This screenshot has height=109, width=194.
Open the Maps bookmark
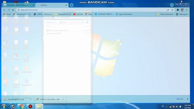(89, 14)
